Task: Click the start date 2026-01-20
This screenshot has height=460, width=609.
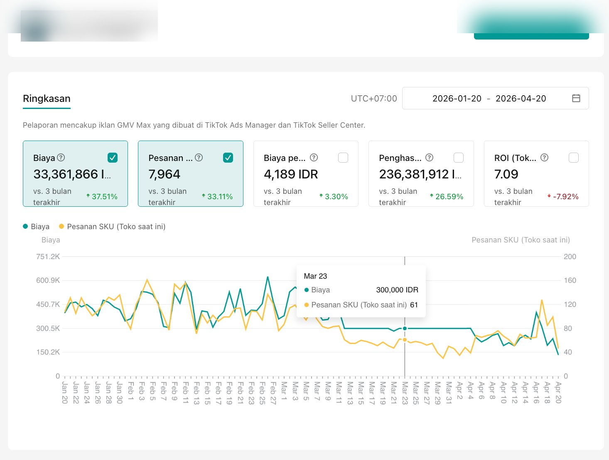Action: 457,99
